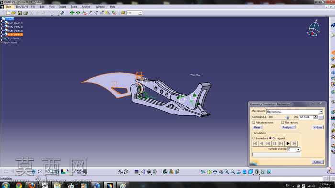Click the Save floppy disk icon
335x188 pixels.
[20, 13]
